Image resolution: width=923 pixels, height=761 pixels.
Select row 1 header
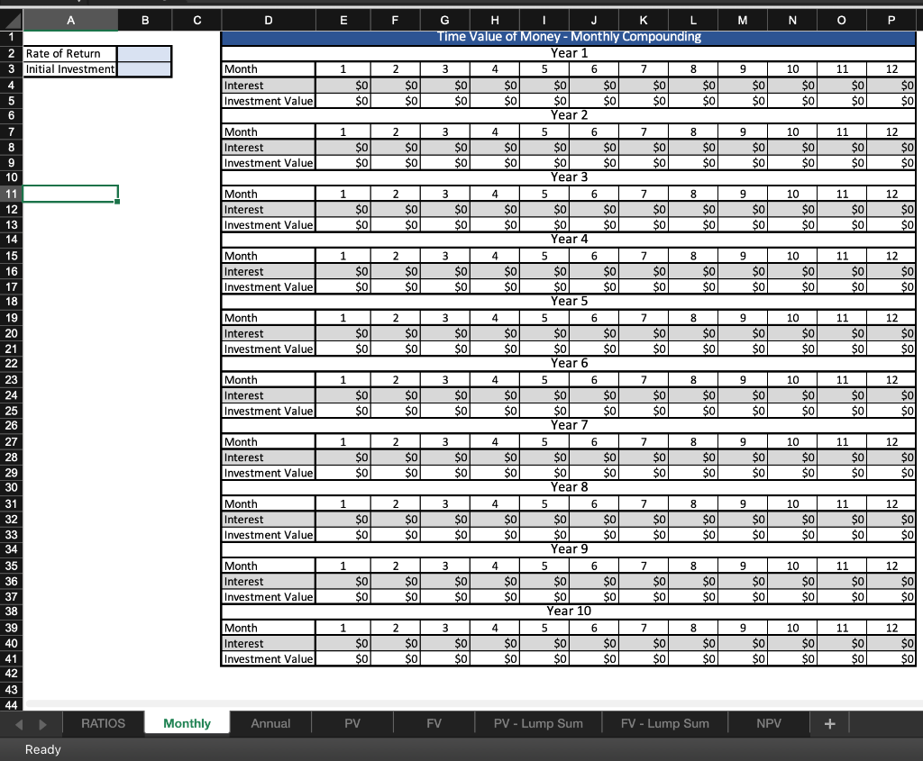[11, 37]
